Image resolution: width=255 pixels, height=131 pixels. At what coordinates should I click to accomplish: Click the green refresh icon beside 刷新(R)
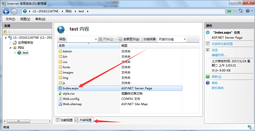click(208, 77)
